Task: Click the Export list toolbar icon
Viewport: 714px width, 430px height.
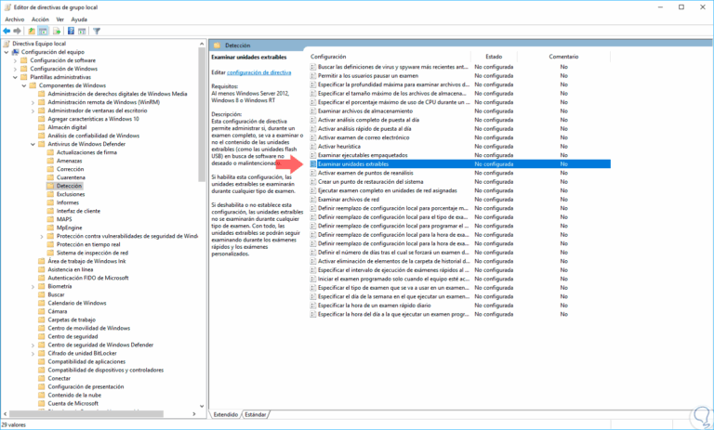Action: [57, 31]
